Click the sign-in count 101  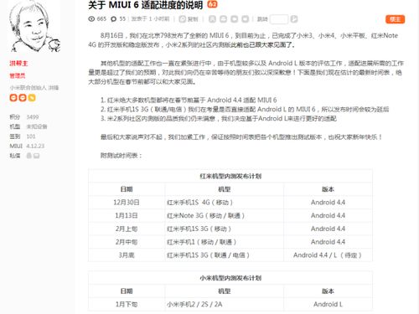[x=31, y=136]
